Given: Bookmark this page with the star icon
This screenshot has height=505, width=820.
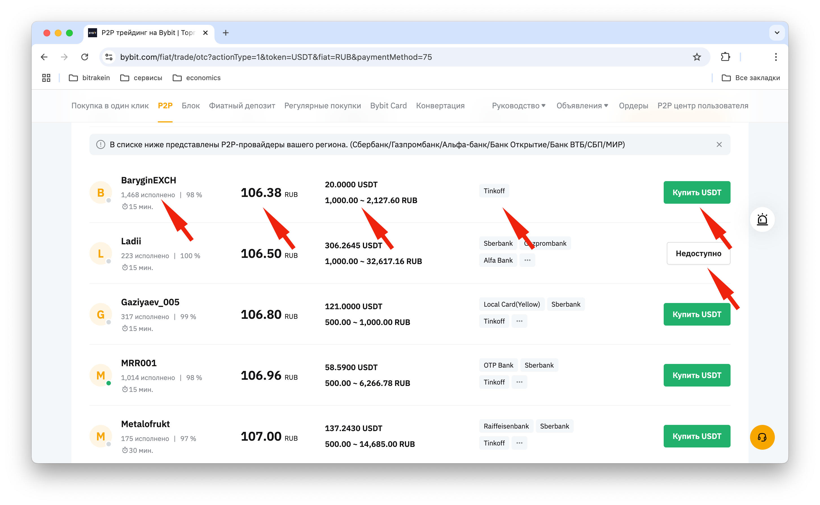Looking at the screenshot, I should [697, 57].
